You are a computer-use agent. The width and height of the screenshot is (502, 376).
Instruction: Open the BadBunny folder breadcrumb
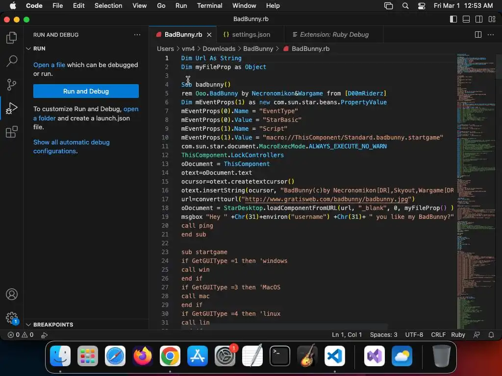coord(258,48)
